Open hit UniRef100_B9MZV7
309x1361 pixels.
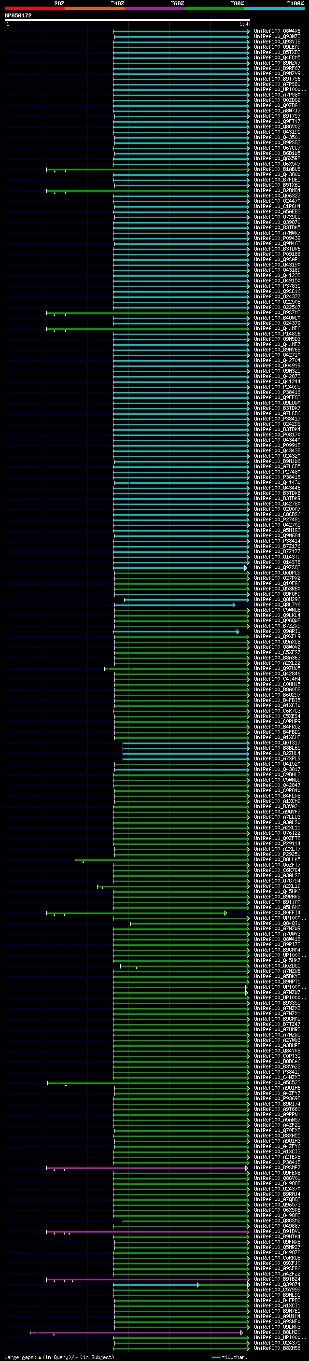coord(277,63)
